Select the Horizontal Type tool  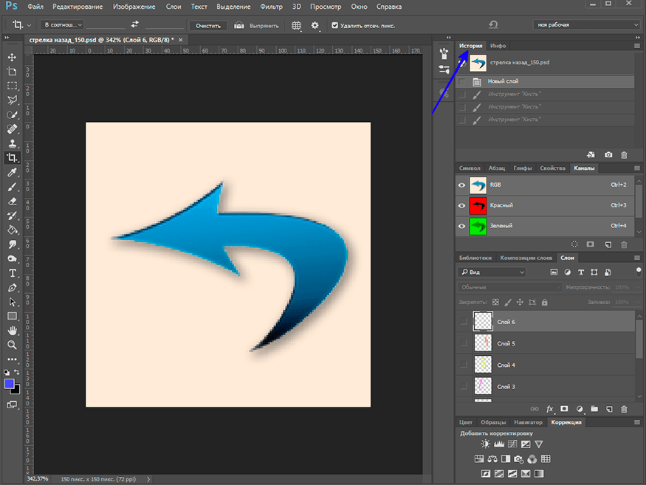pos(12,272)
